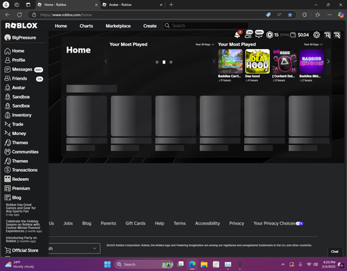Image resolution: width=347 pixels, height=271 pixels.
Task: Show hidden icons in the taskbar tray
Action: pyautogui.click(x=283, y=264)
